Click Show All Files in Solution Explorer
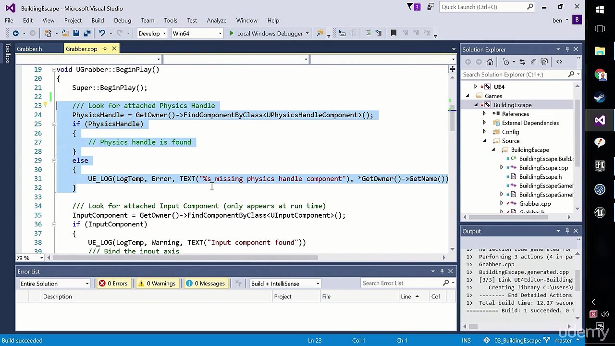 (544, 62)
